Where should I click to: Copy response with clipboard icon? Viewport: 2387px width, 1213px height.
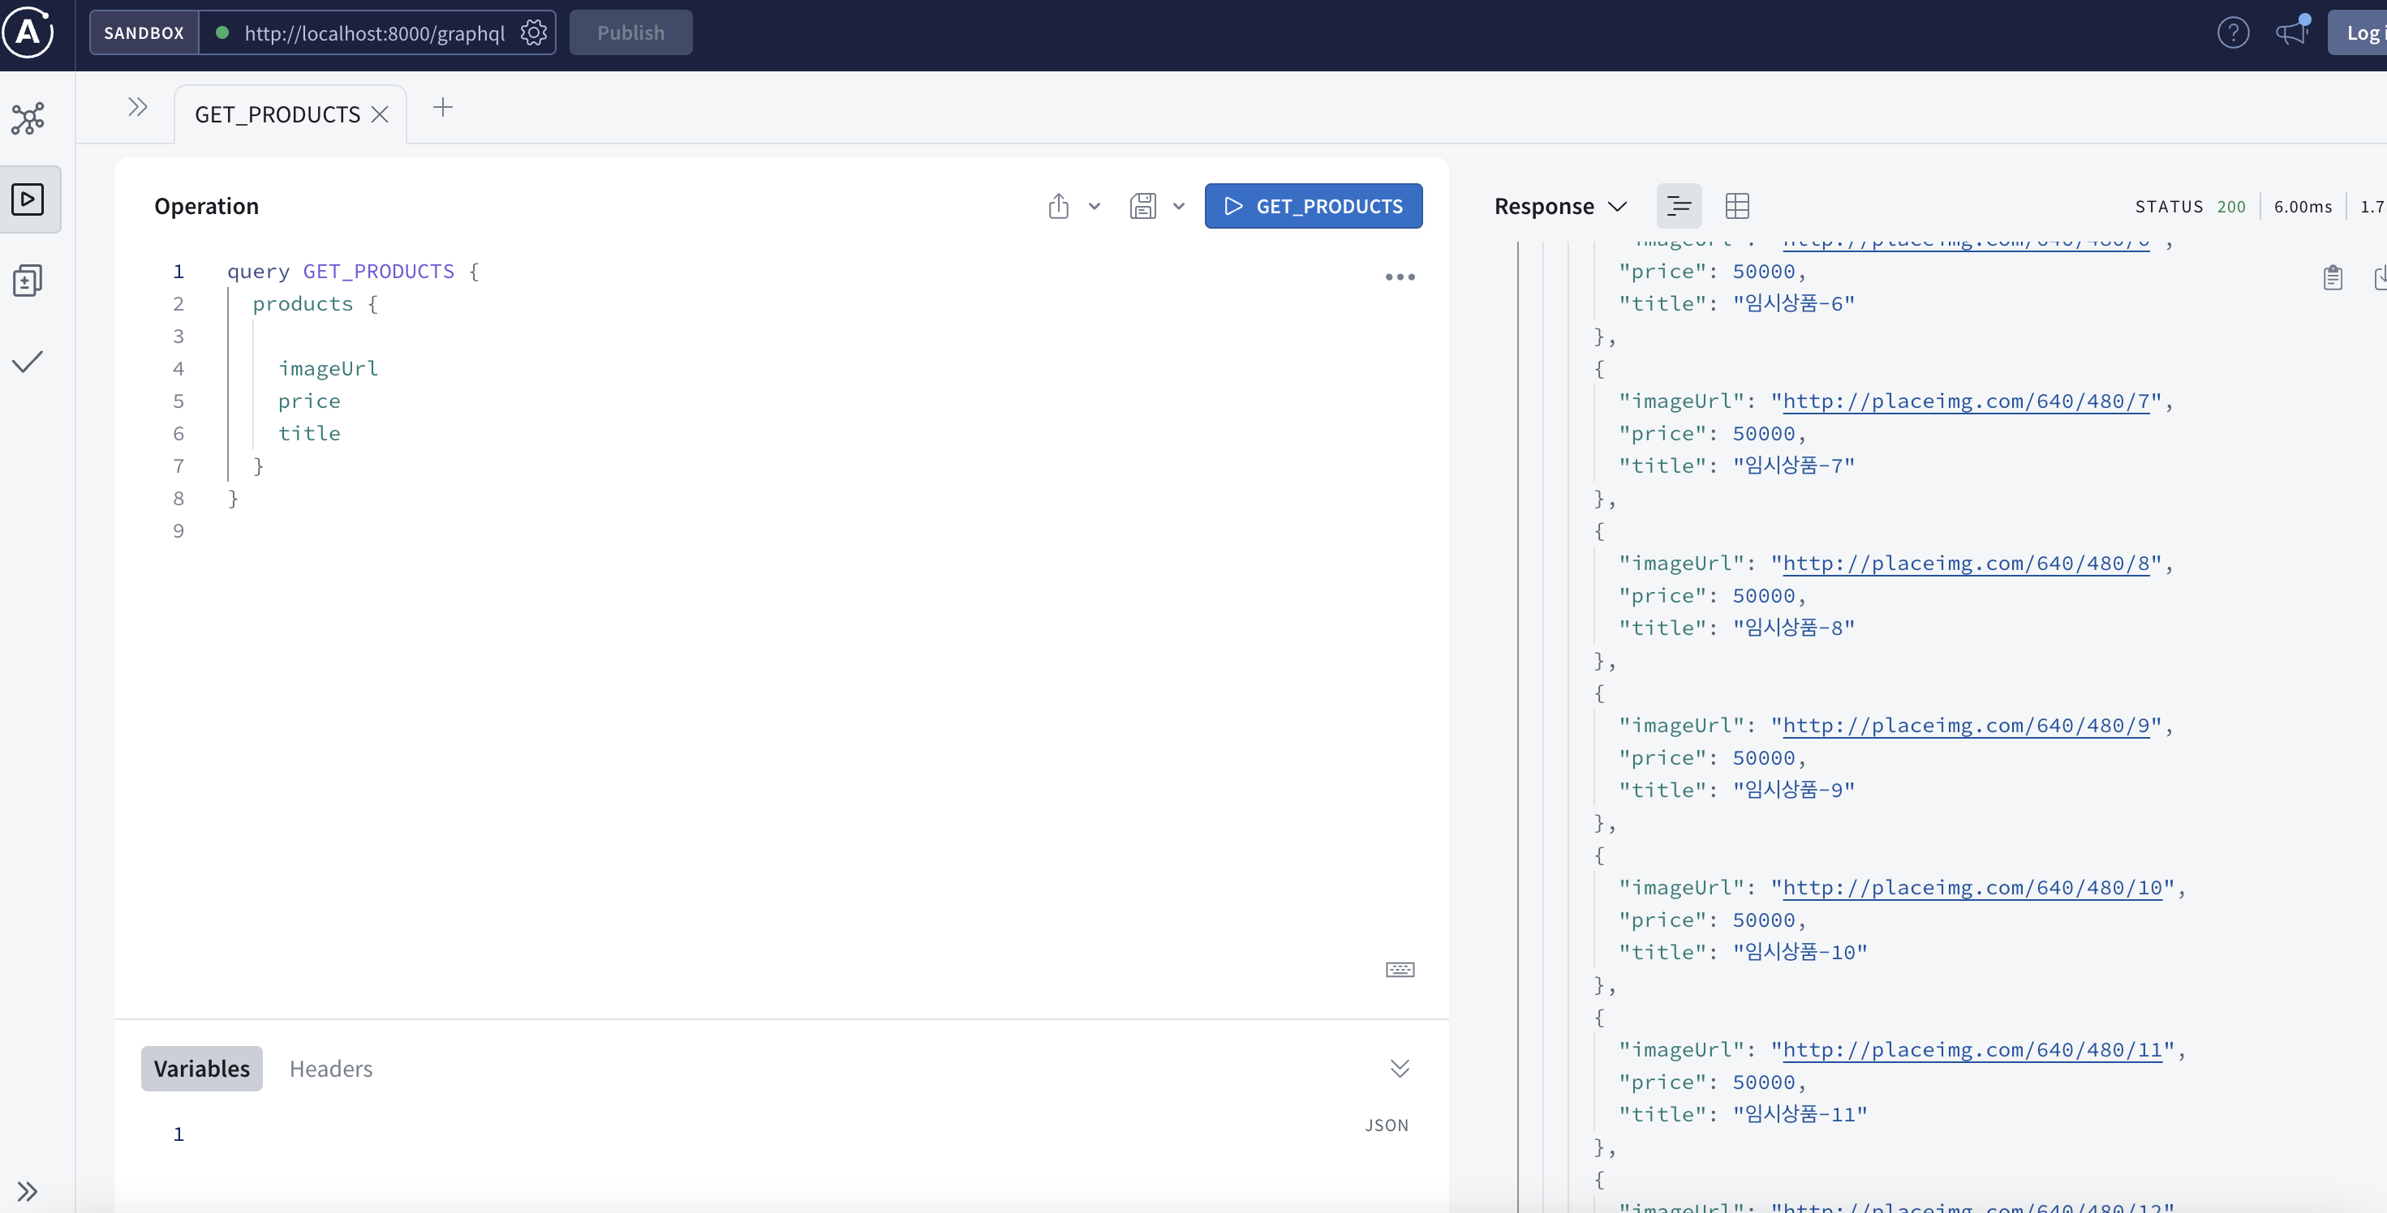tap(2333, 278)
